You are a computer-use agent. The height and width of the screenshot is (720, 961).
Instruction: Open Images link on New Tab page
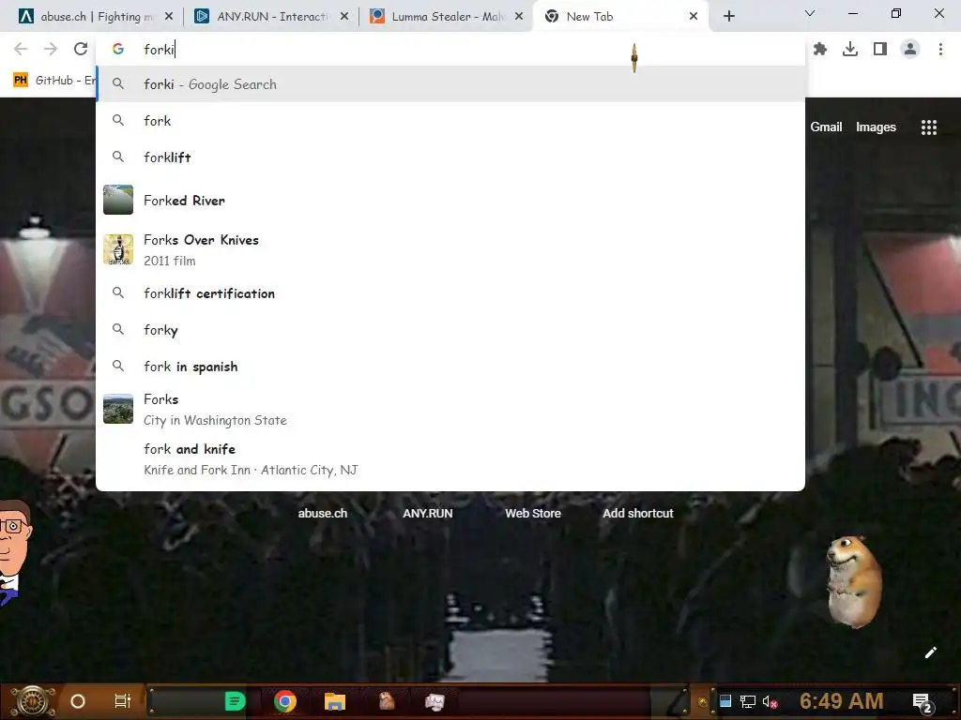(x=876, y=127)
